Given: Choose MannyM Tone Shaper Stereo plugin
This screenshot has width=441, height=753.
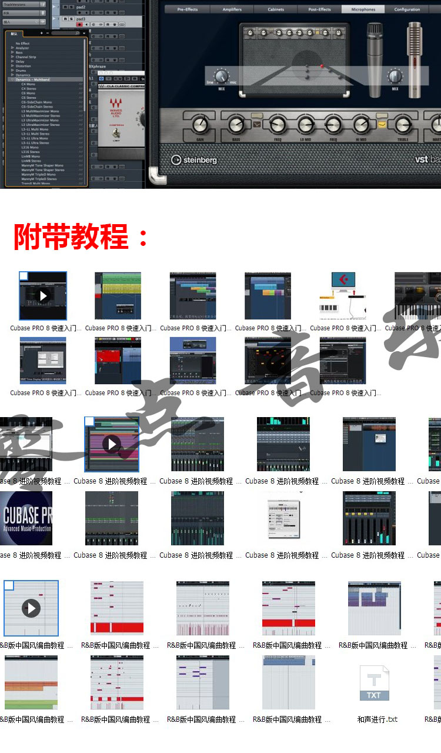Looking at the screenshot, I should [x=43, y=170].
